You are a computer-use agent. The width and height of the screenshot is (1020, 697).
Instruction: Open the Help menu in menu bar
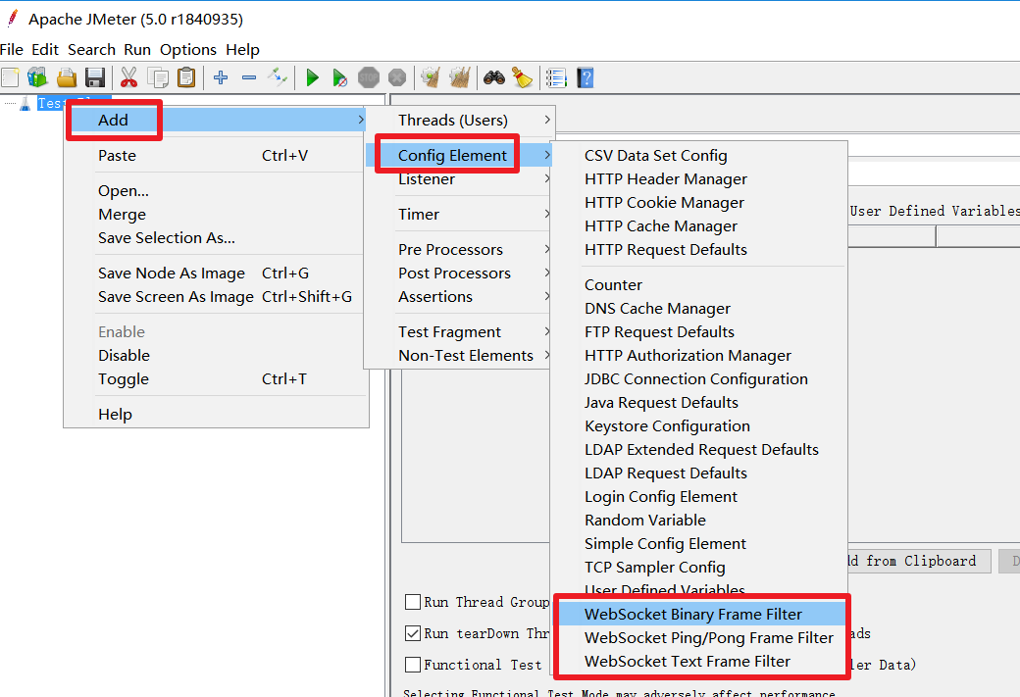(242, 49)
